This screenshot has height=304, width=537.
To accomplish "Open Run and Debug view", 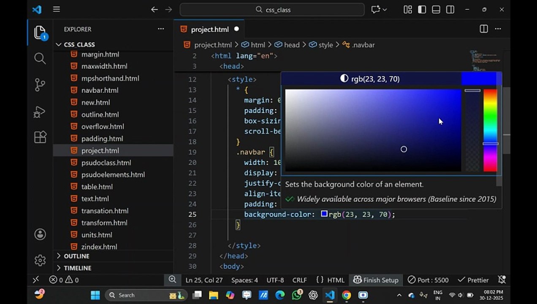I will tap(40, 111).
